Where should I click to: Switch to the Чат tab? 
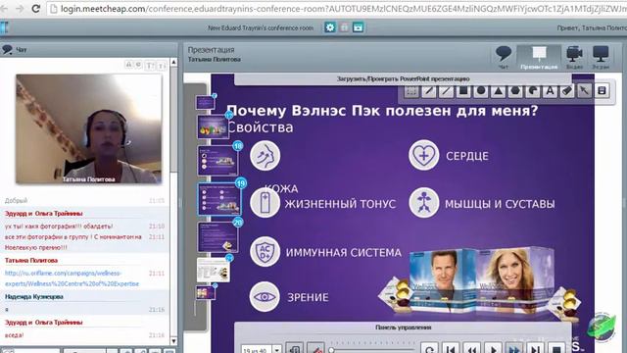click(504, 57)
